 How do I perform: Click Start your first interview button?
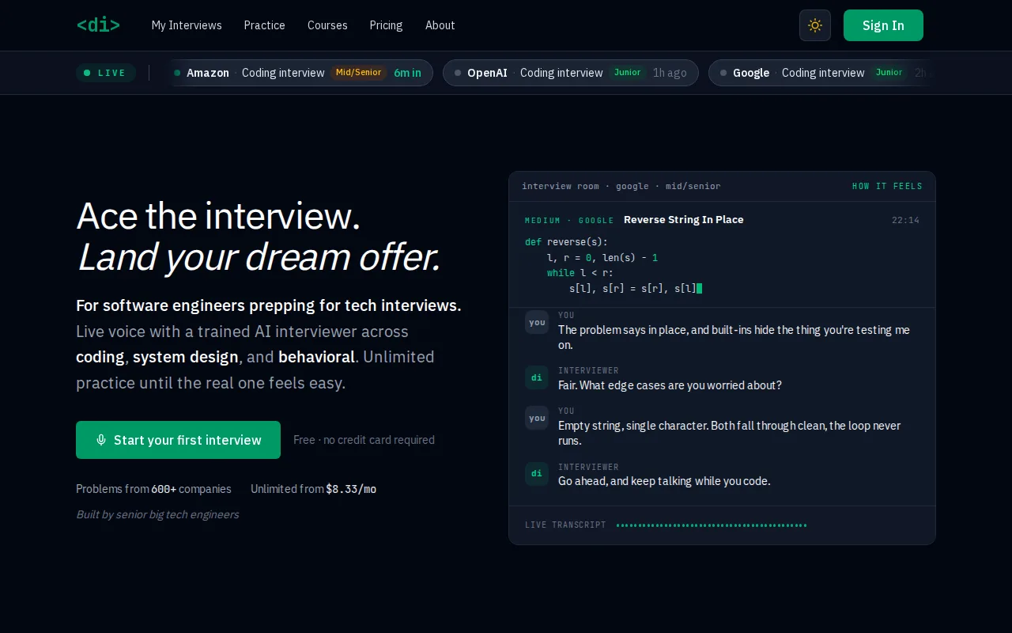pos(178,440)
